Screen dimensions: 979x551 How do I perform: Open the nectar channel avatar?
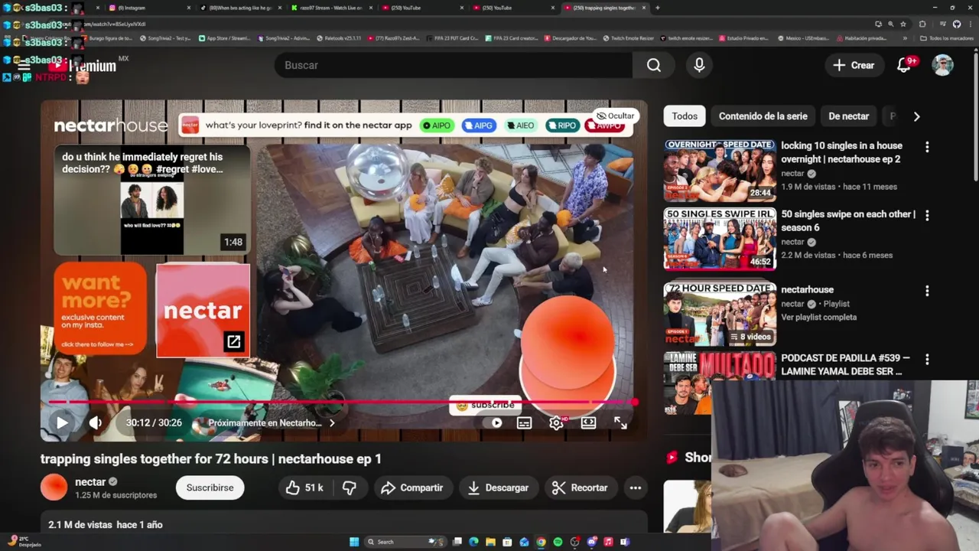point(54,487)
